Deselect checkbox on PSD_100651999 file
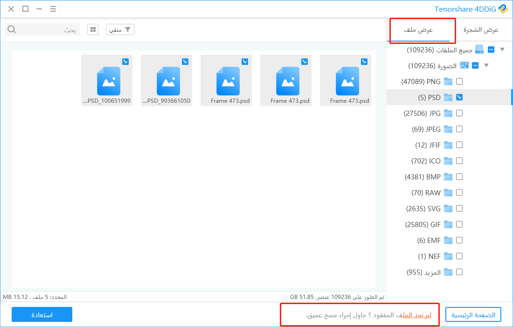Viewport: 513px width, 327px height. click(x=125, y=62)
